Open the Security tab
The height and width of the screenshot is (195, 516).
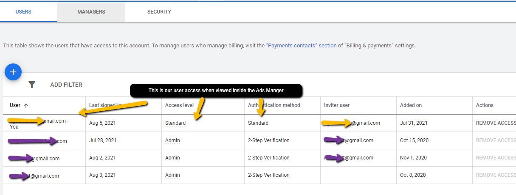coord(159,12)
